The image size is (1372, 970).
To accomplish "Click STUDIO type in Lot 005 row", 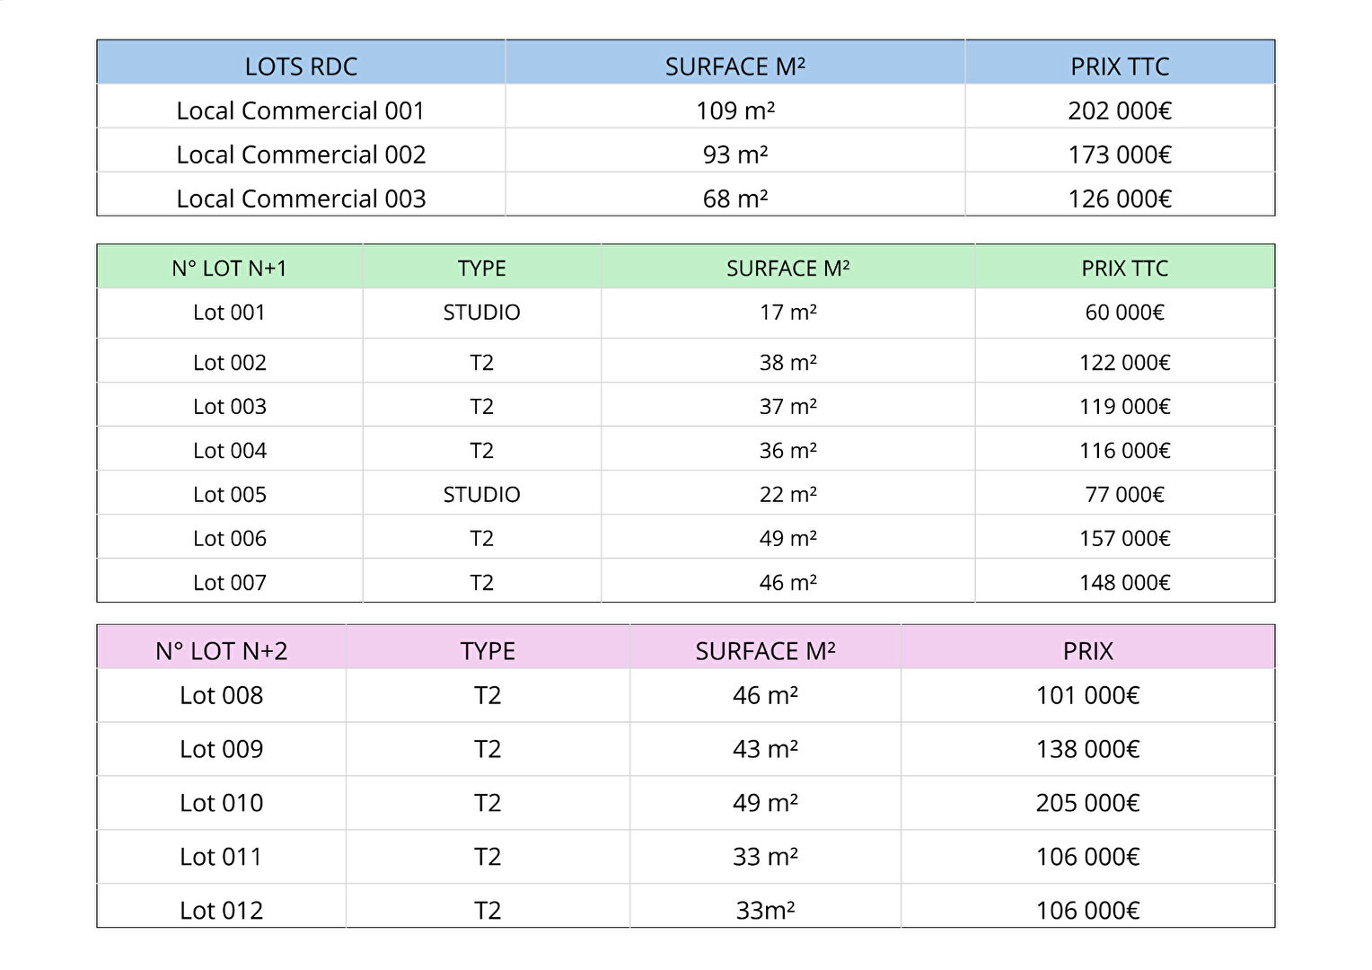I will coord(481,495).
